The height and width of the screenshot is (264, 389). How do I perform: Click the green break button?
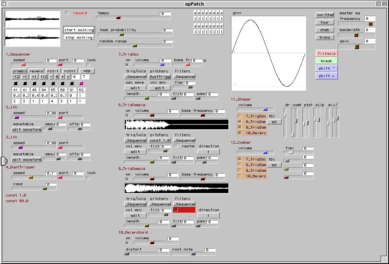coord(326,61)
